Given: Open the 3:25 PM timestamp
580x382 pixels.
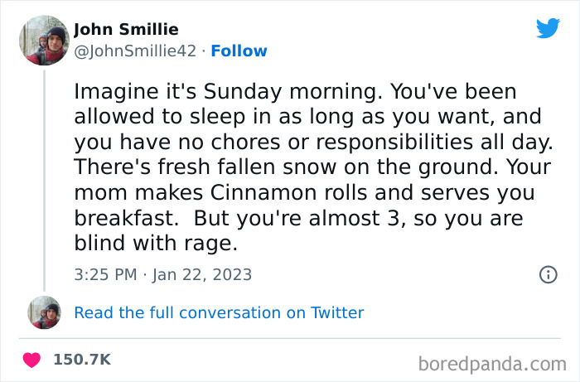Looking at the screenshot, I should (x=104, y=274).
